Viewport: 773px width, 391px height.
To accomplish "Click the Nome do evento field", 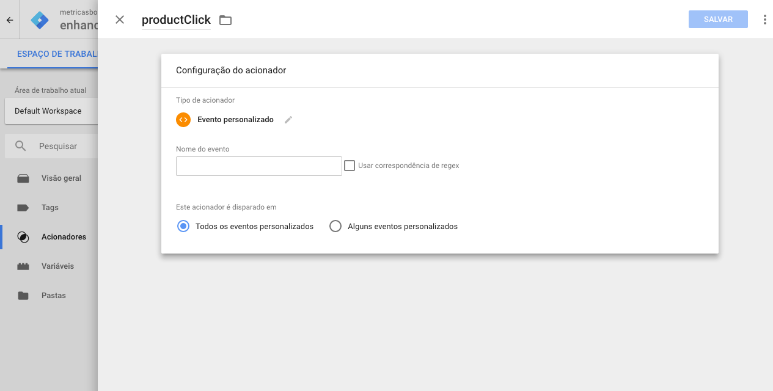I will (x=258, y=166).
